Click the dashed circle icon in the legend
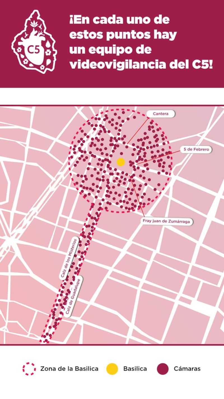Viewport: 224px width, 399px height. (x=29, y=369)
